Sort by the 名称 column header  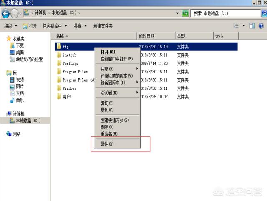point(94,36)
